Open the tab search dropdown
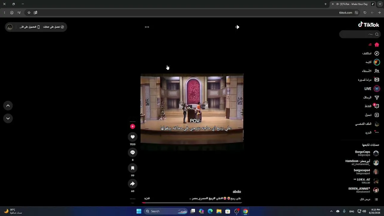The height and width of the screenshot is (216, 384). pyautogui.click(x=380, y=4)
